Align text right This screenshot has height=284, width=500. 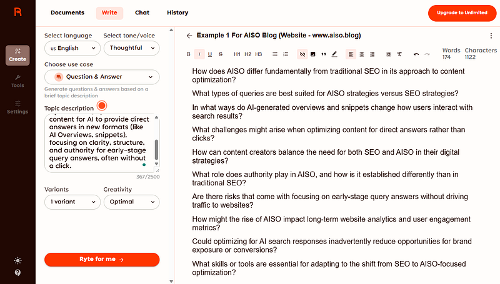click(372, 54)
